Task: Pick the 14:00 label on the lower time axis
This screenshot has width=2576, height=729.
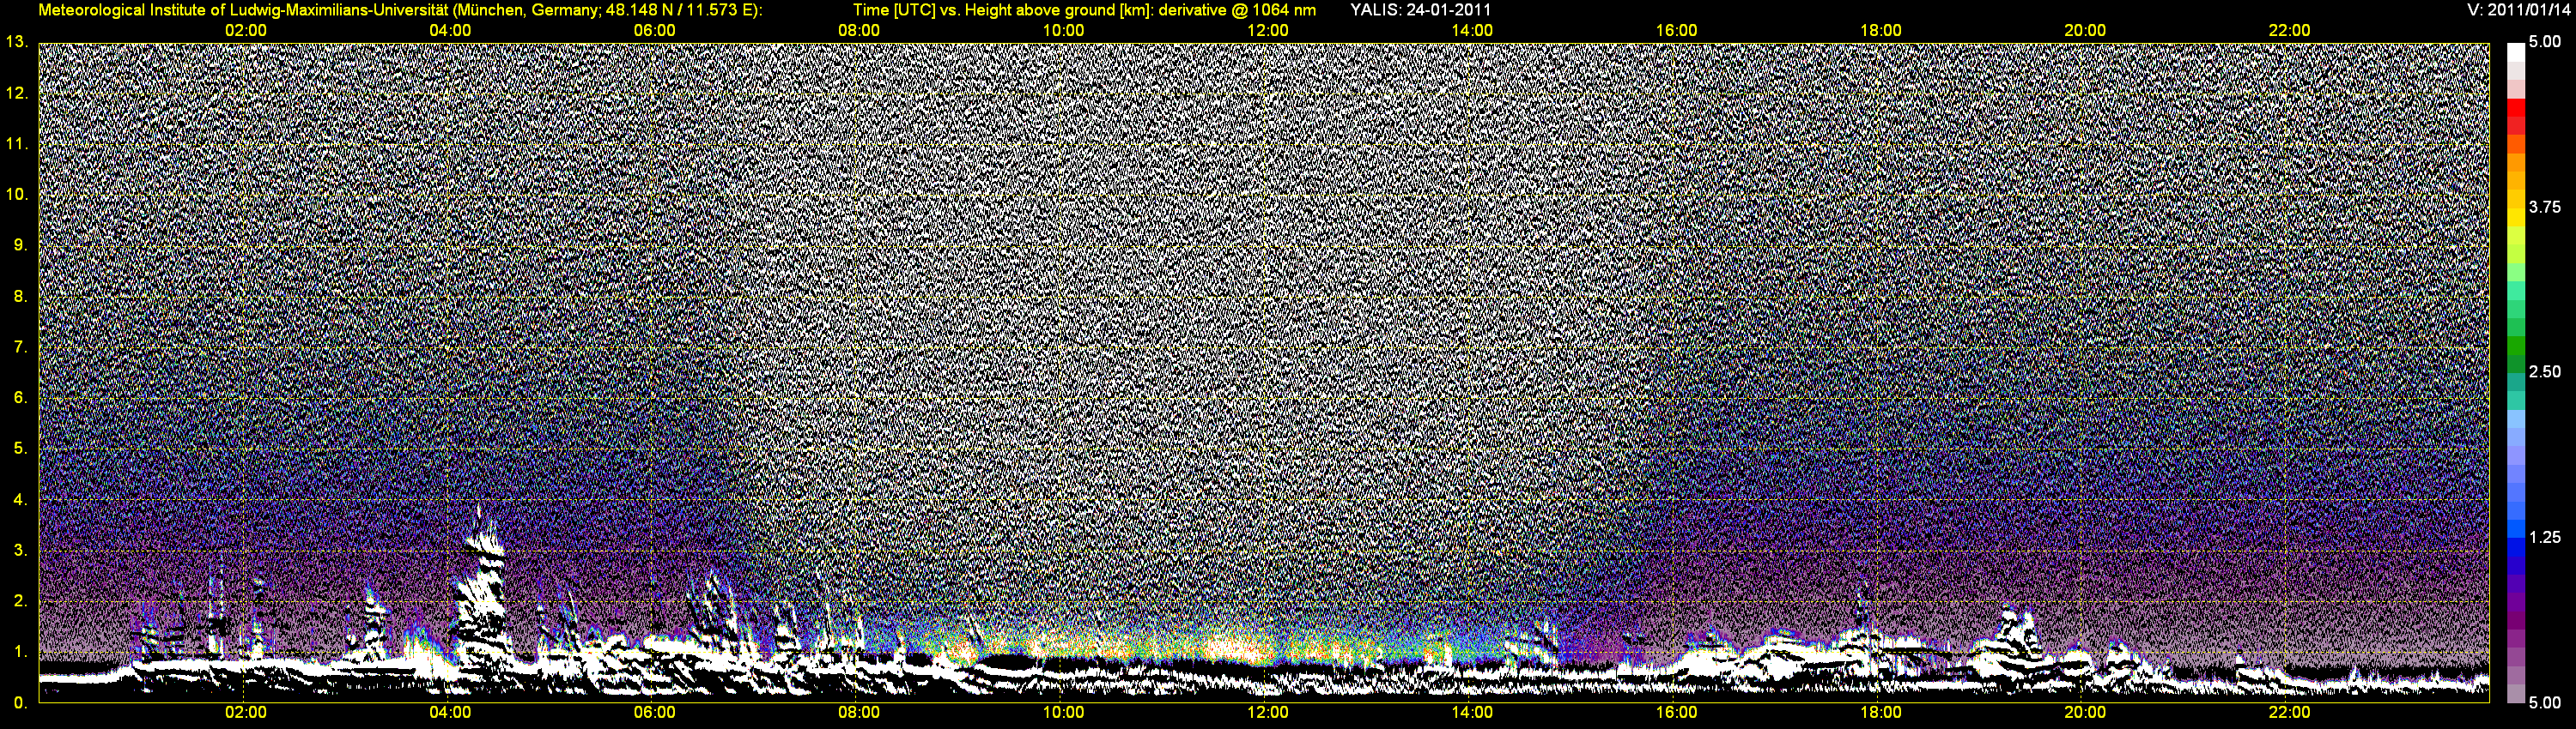Action: coord(1472,713)
